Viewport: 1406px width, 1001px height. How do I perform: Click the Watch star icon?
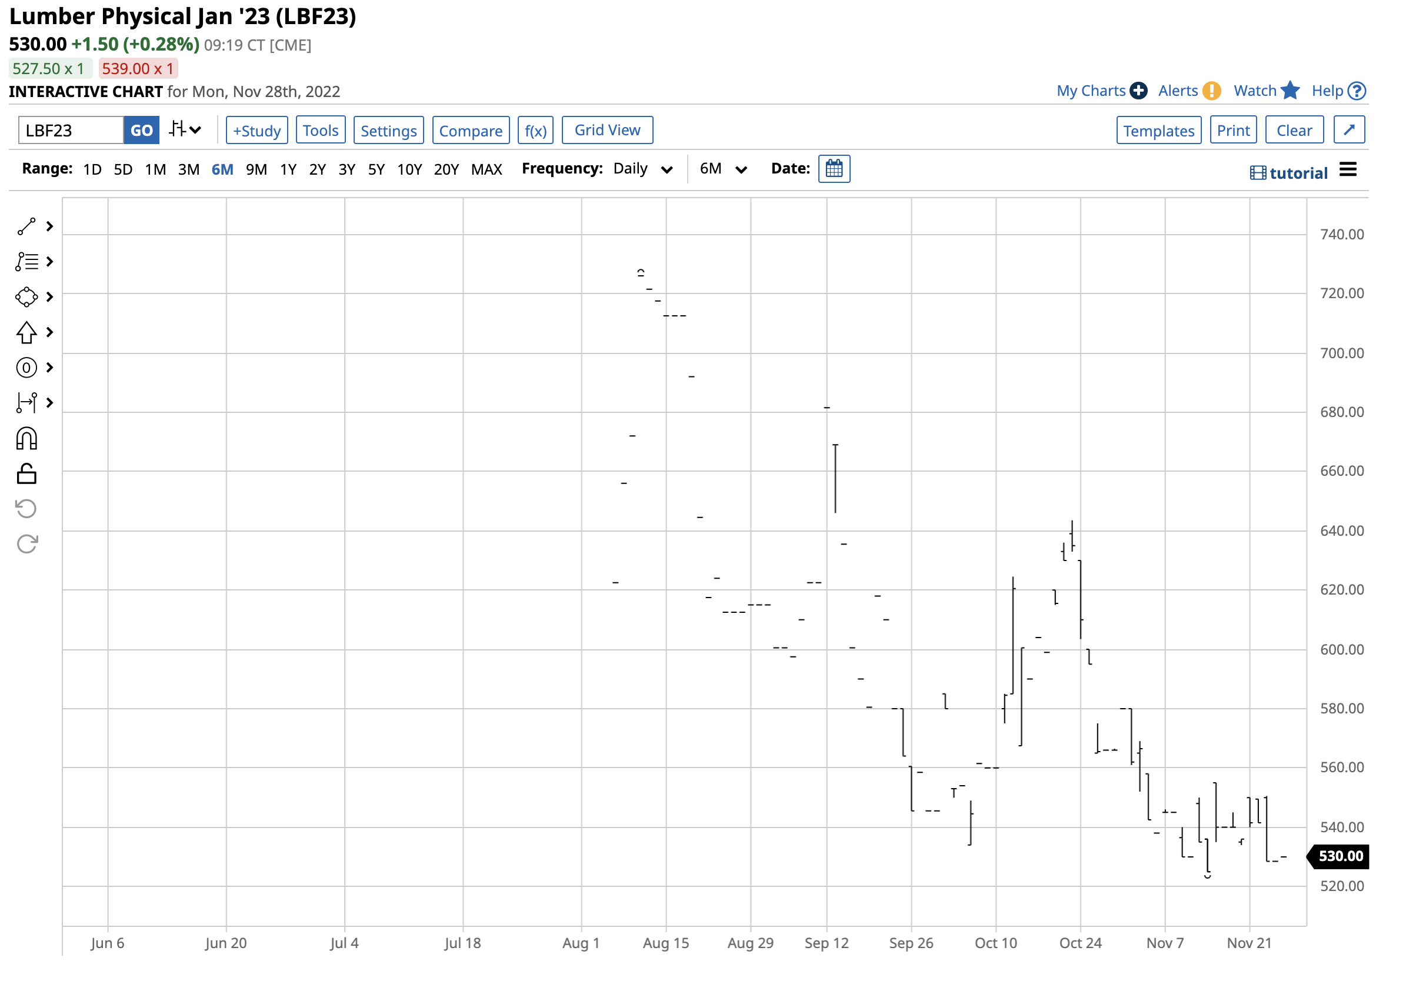coord(1290,91)
